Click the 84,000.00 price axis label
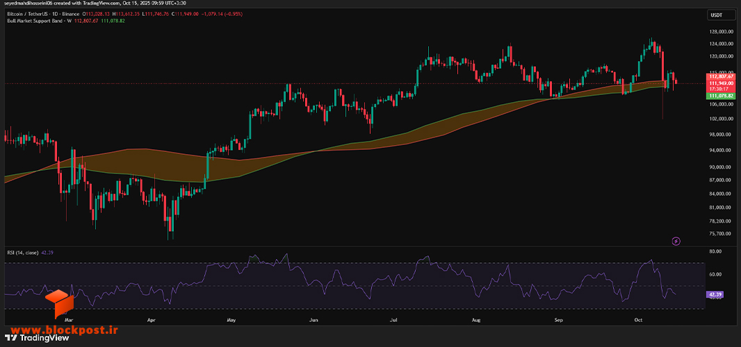 719,194
